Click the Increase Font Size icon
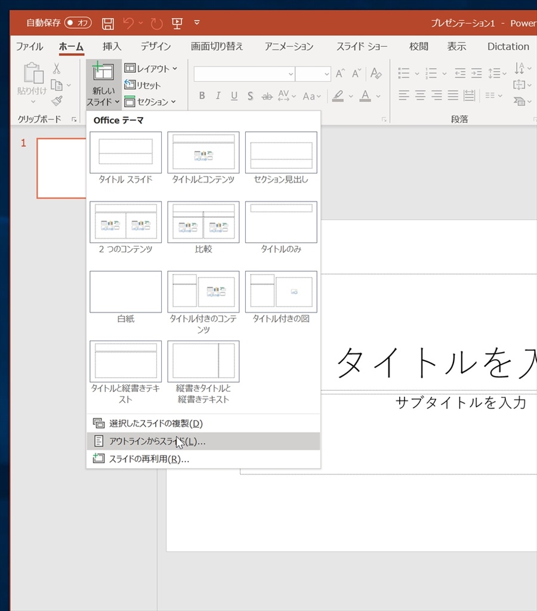The height and width of the screenshot is (611, 537). pyautogui.click(x=340, y=73)
